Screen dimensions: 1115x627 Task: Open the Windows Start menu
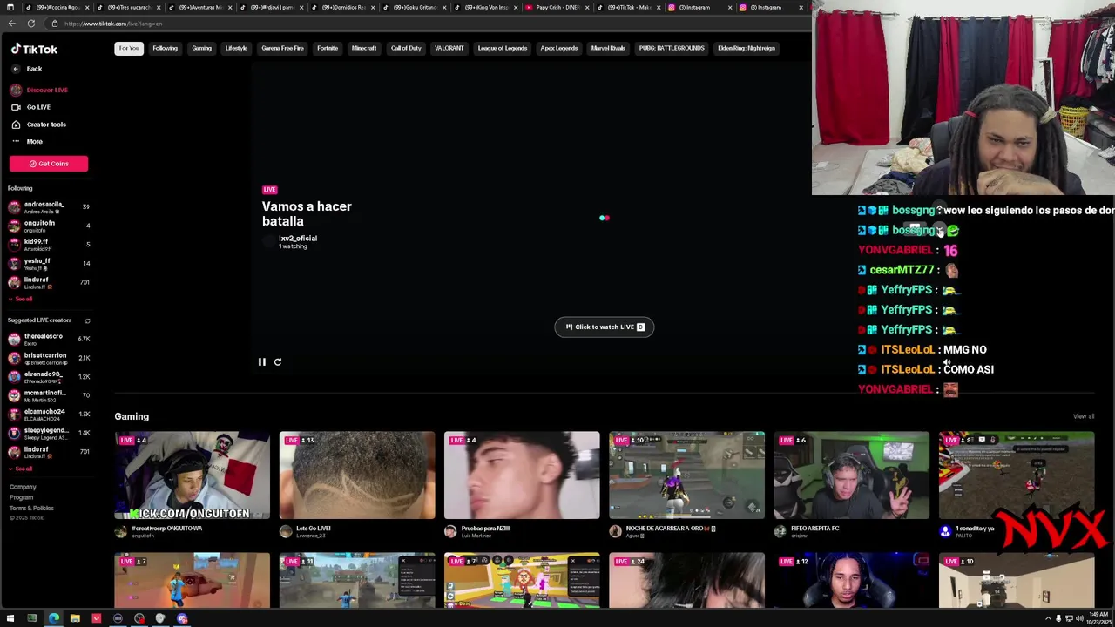(x=10, y=619)
